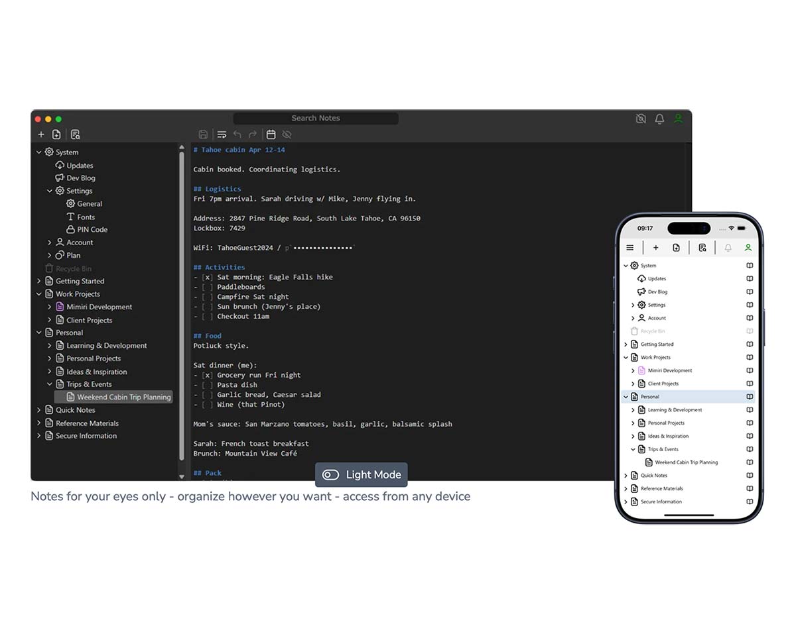Open the hamburger menu on phone
The width and height of the screenshot is (796, 636).
tap(630, 248)
